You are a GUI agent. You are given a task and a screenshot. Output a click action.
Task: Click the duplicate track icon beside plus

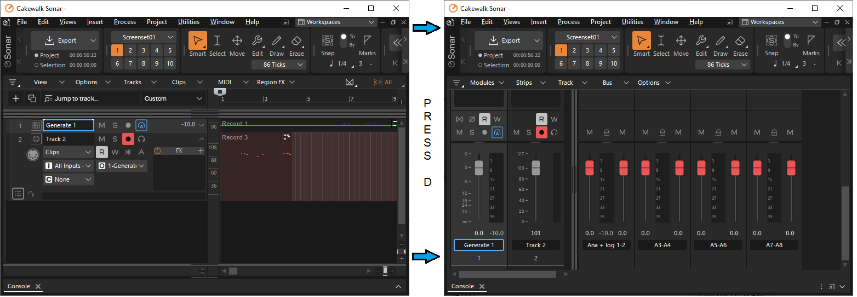32,98
